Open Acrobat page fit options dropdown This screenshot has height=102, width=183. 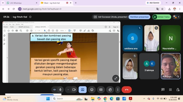[70, 31]
